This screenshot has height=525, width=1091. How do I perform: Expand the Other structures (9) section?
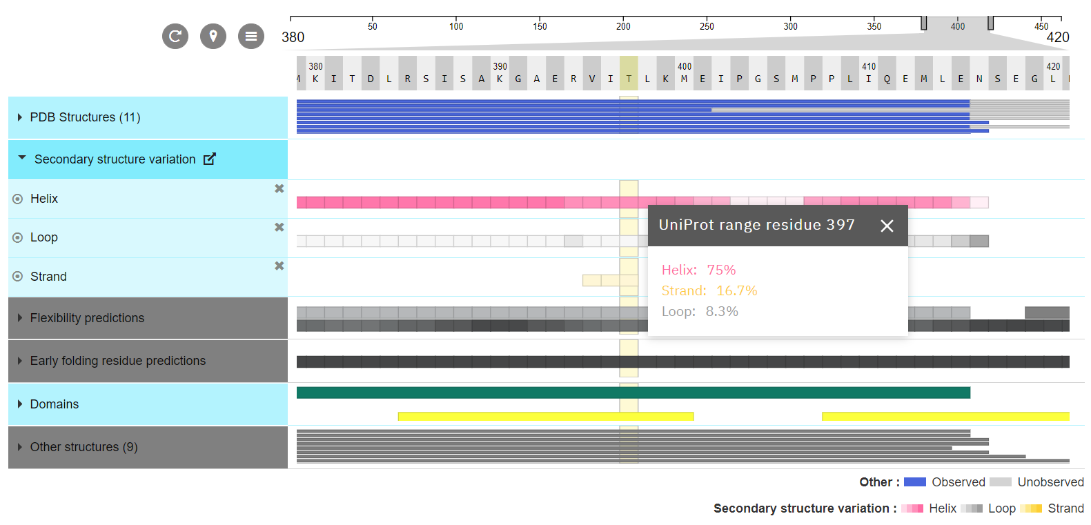pyautogui.click(x=20, y=447)
